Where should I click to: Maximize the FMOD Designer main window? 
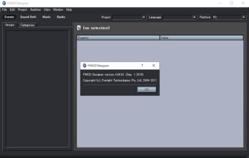tap(231, 3)
